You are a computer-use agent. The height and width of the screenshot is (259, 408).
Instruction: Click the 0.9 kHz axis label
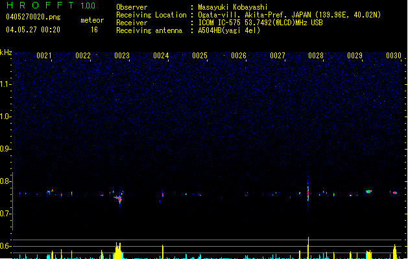pos(6,149)
